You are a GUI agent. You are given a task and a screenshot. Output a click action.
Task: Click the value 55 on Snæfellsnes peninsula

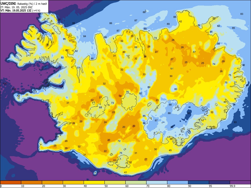(x=27, y=95)
